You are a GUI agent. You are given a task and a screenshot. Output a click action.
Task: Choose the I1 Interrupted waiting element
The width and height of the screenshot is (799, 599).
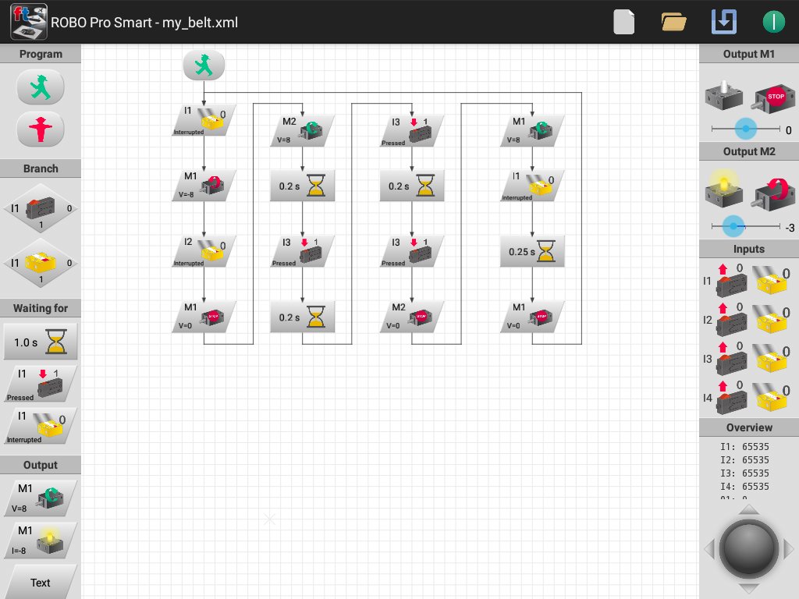coord(41,425)
